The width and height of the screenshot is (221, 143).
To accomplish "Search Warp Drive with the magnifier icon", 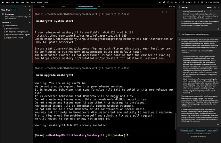I will click(26, 7).
